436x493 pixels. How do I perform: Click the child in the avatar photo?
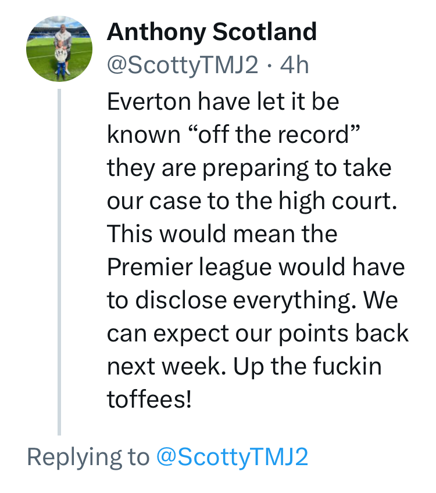[61, 60]
